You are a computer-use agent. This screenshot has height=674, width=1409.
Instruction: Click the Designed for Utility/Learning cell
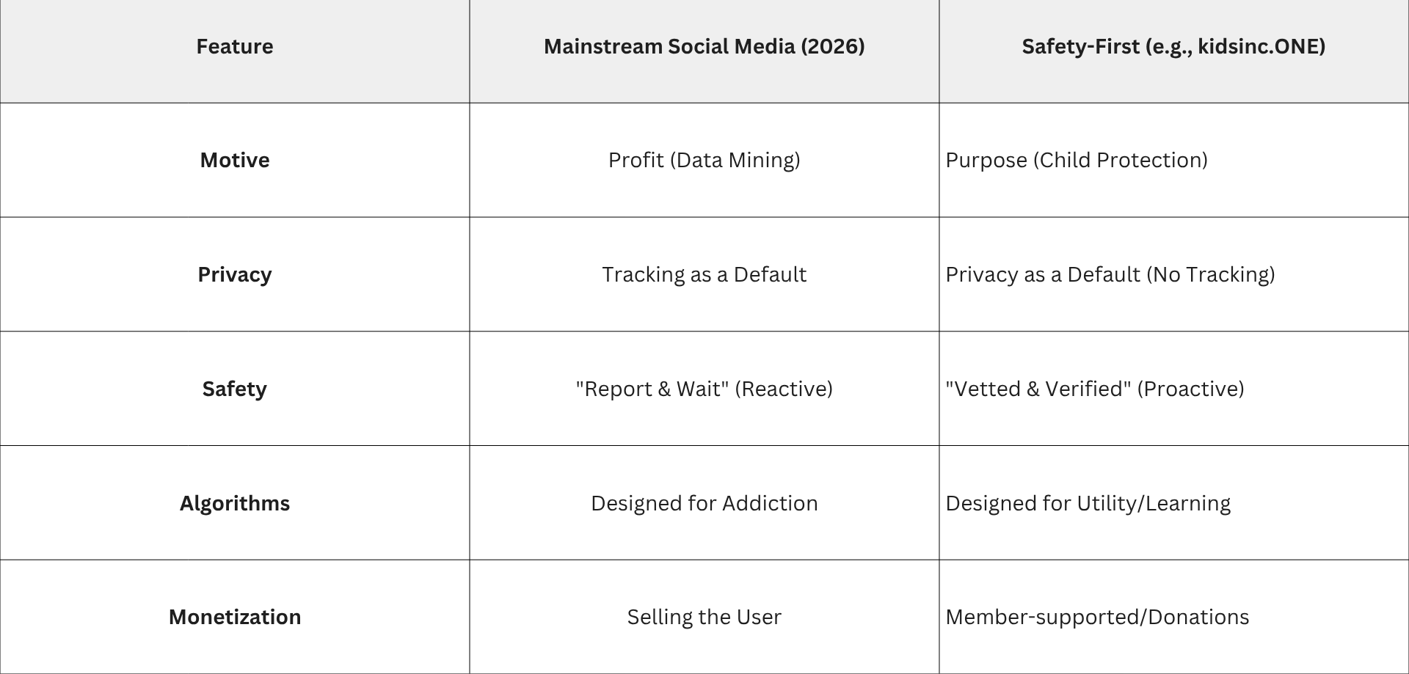[x=1088, y=503]
